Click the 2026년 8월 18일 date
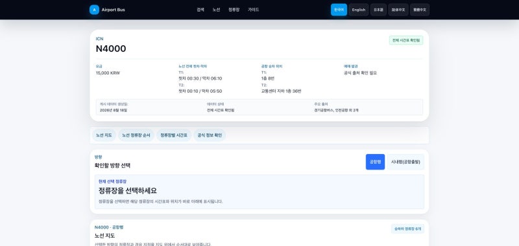 (113, 110)
